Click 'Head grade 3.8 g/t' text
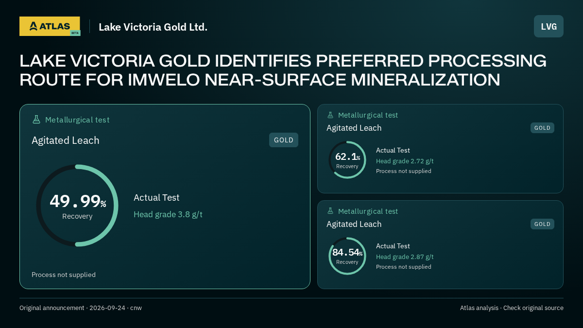This screenshot has width=583, height=328. pos(168,214)
